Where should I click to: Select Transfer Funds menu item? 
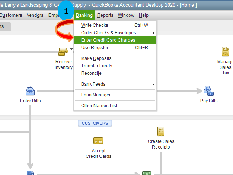(x=115, y=66)
